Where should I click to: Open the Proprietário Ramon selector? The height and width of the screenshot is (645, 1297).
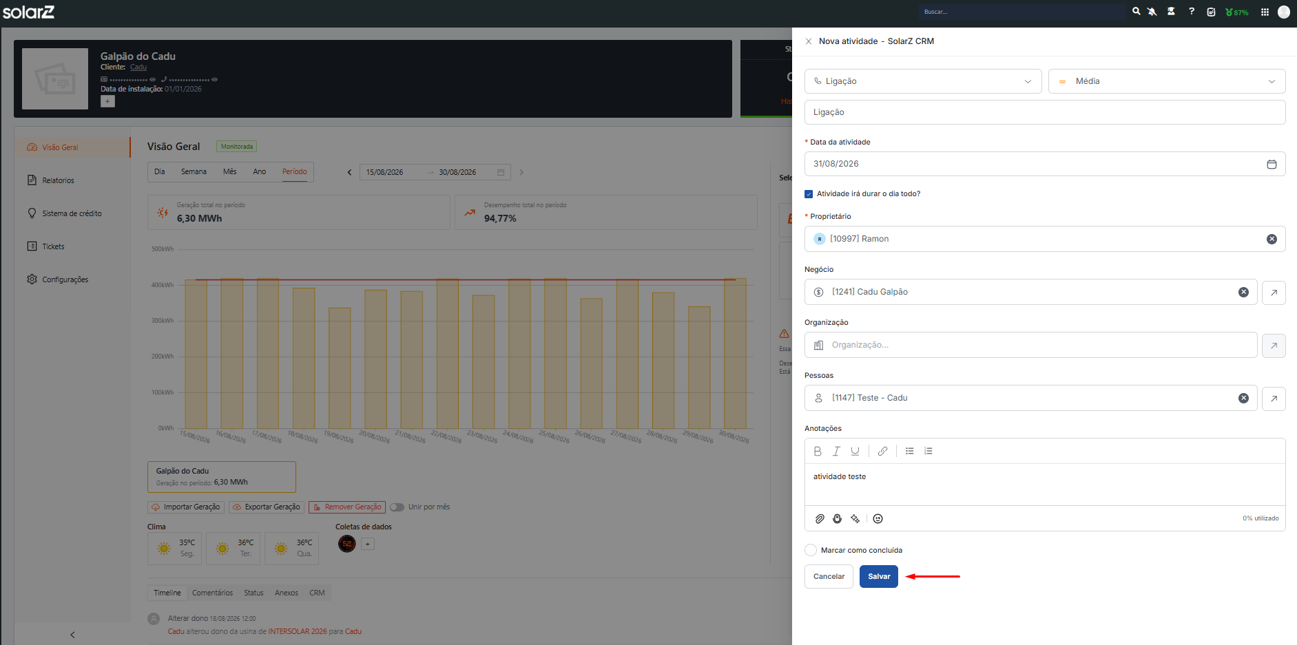1045,239
